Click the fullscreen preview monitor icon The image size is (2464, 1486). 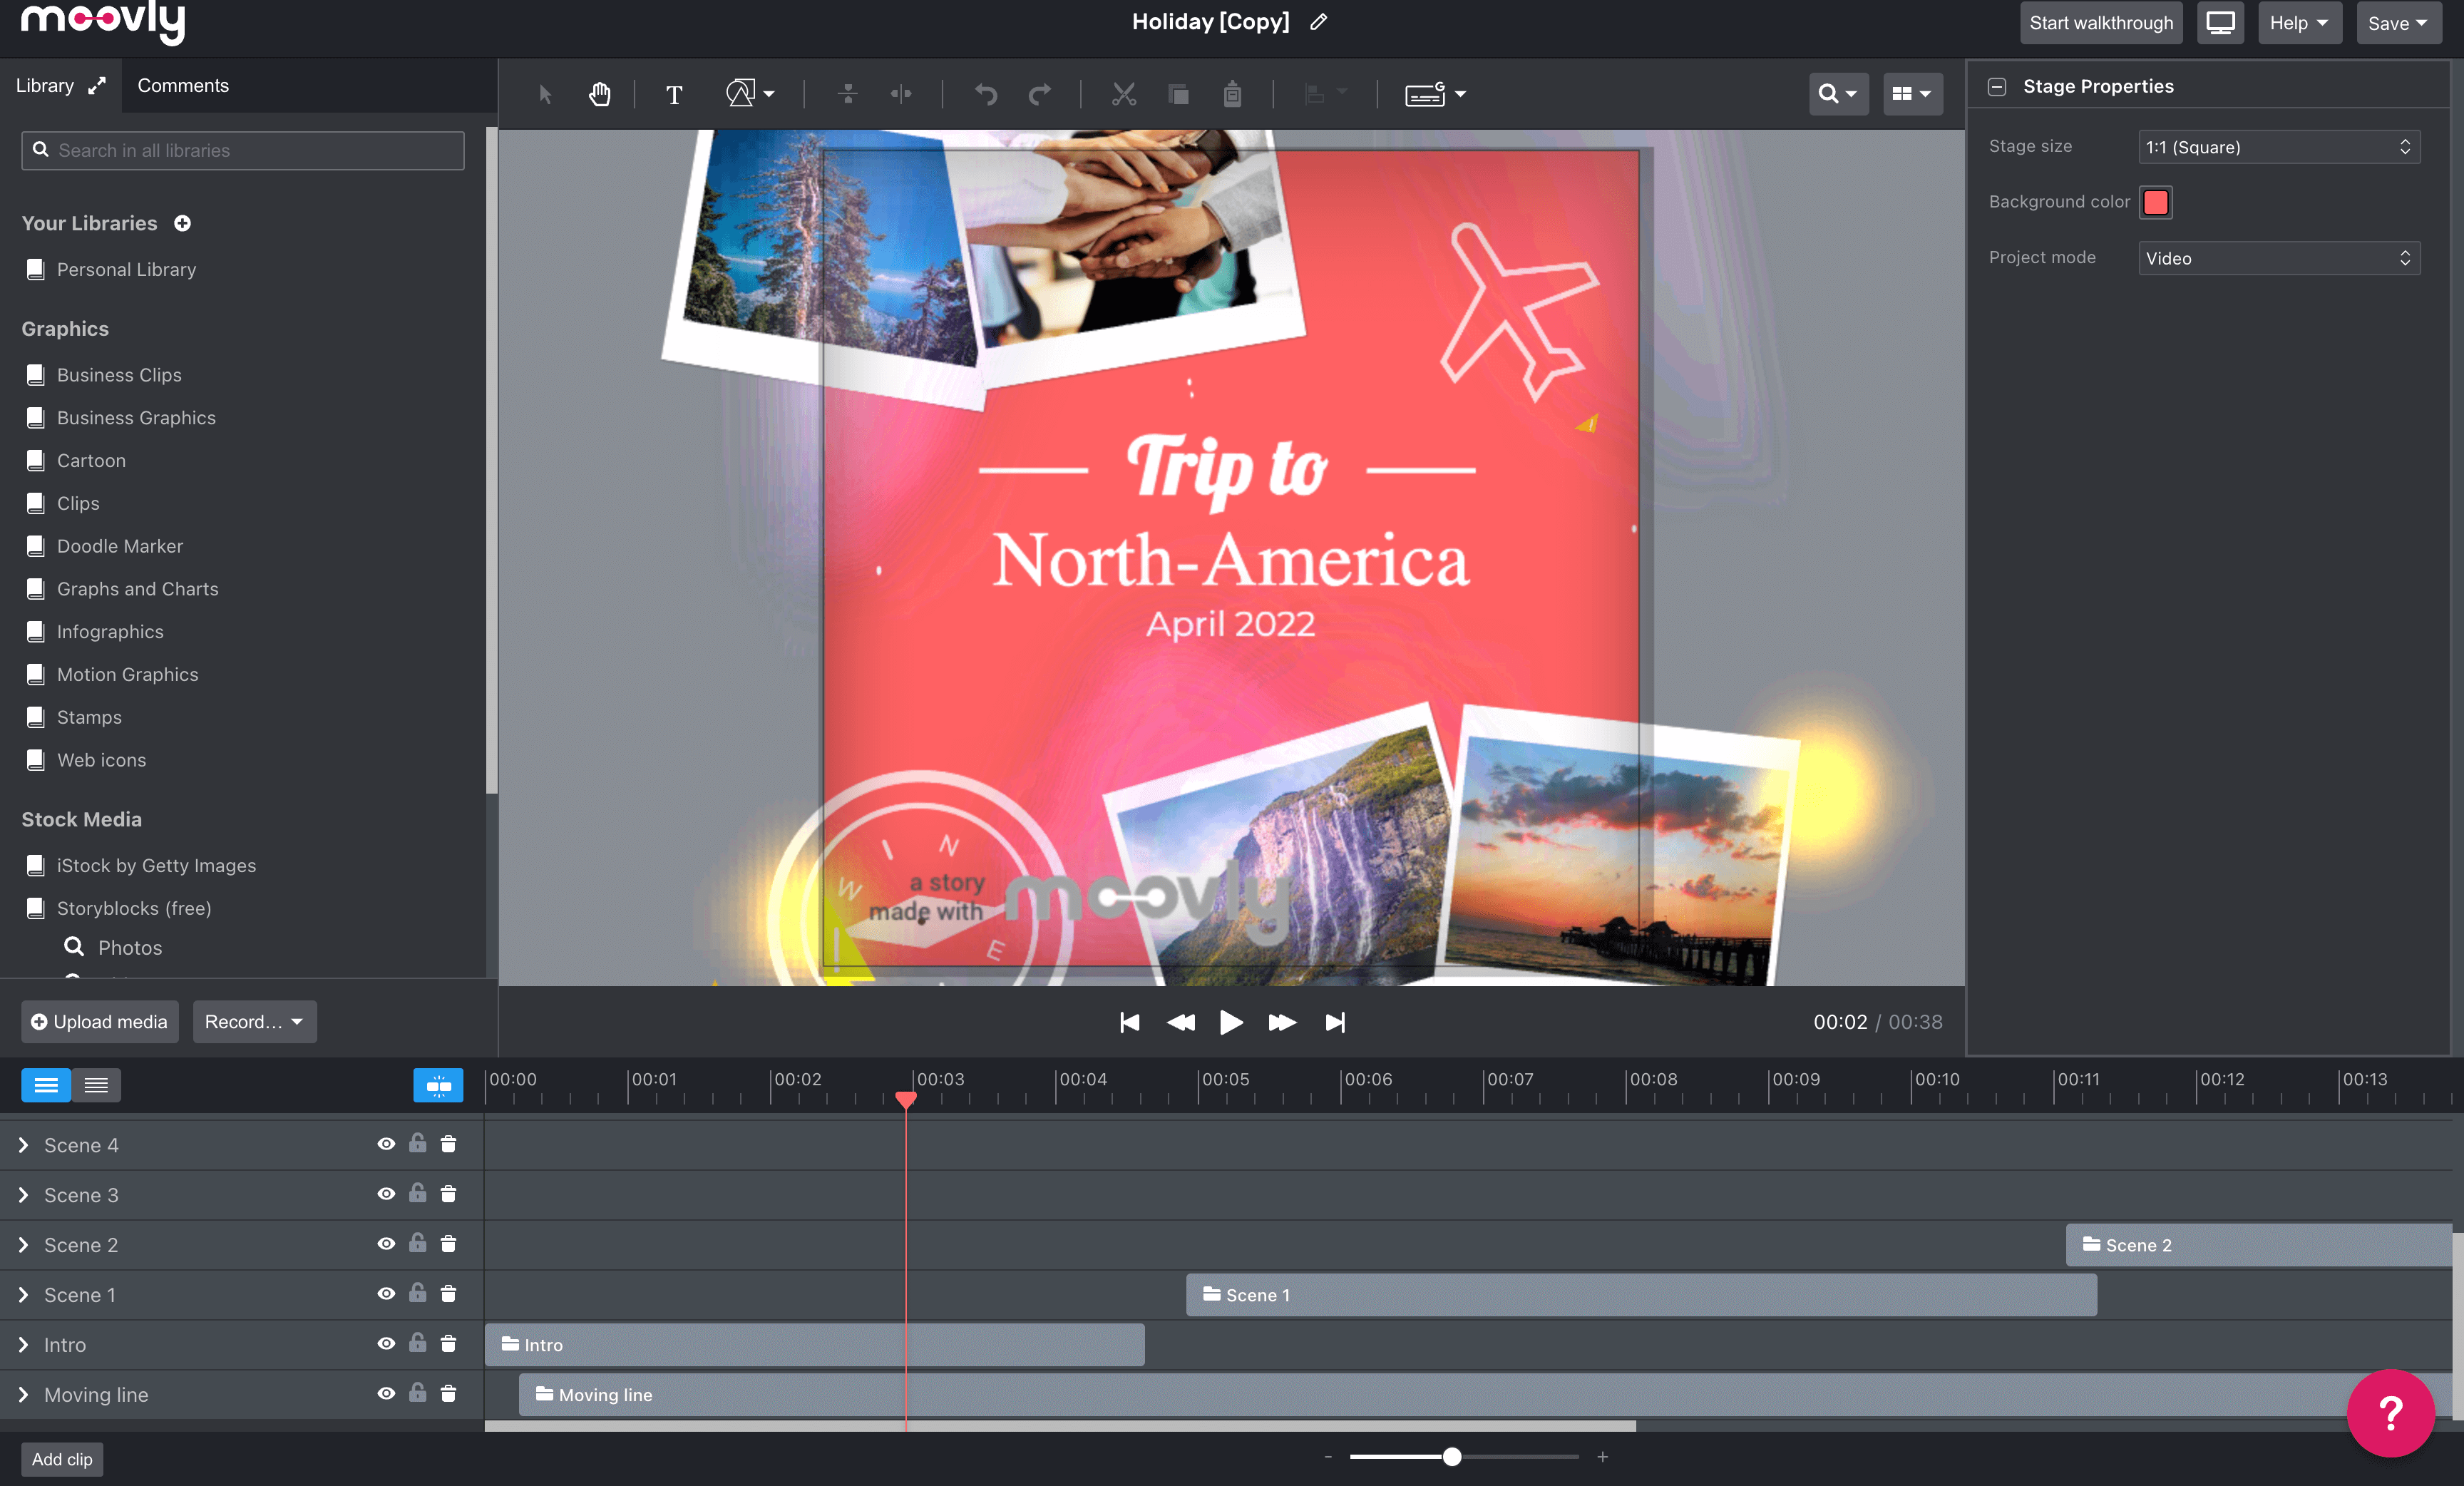pos(2220,22)
